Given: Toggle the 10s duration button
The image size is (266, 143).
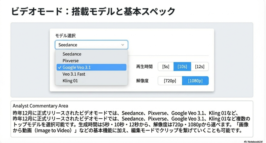Looking at the screenshot, I should pos(182,67).
